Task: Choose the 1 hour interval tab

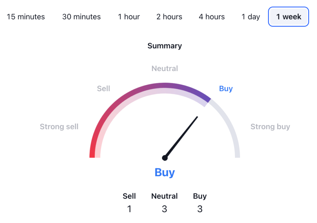Action: (x=128, y=17)
